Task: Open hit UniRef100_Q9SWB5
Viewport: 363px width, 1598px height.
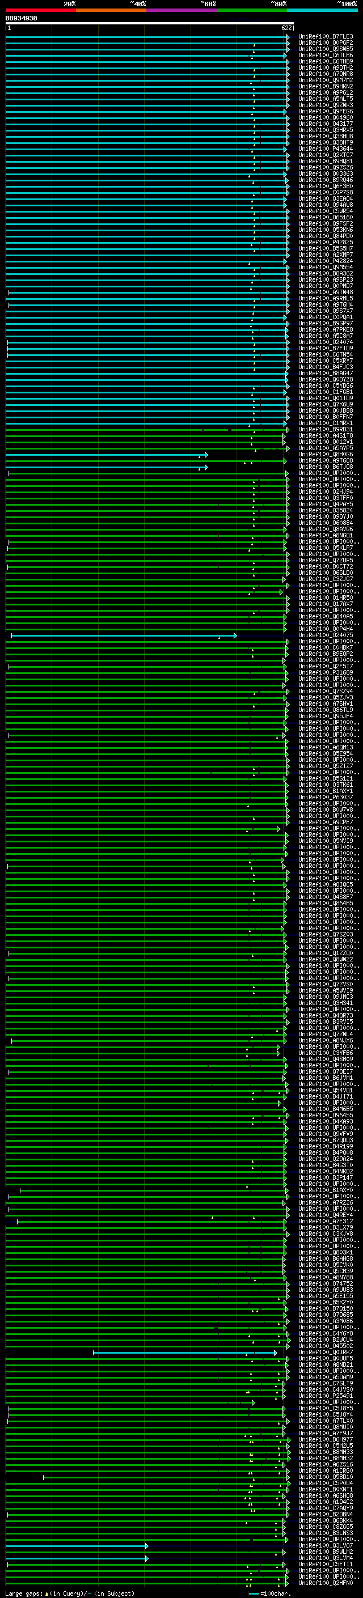Action: point(325,49)
